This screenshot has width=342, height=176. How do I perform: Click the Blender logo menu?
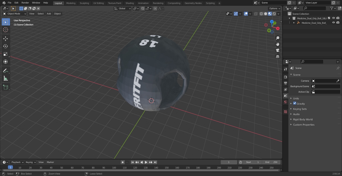tap(4, 3)
